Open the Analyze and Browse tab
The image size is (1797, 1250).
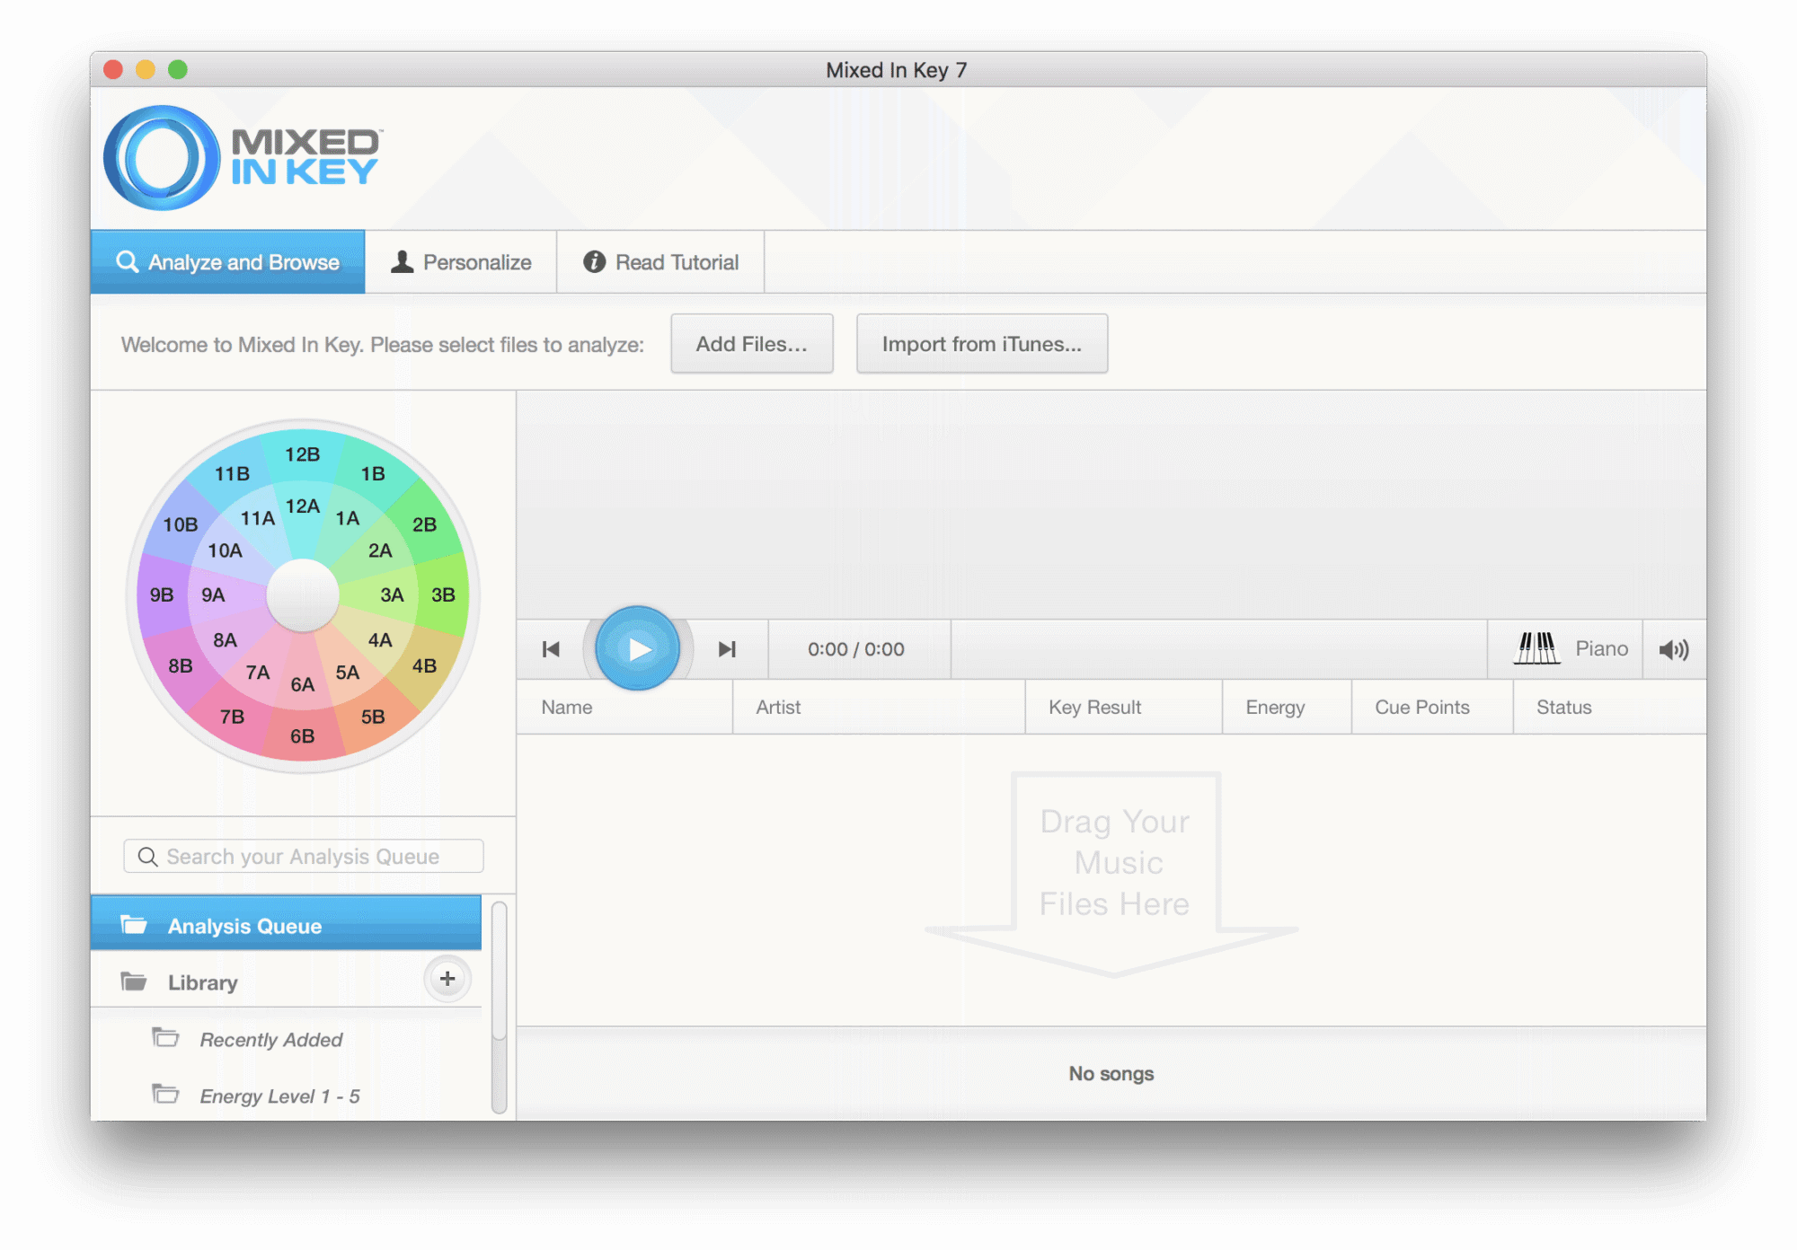[x=227, y=262]
